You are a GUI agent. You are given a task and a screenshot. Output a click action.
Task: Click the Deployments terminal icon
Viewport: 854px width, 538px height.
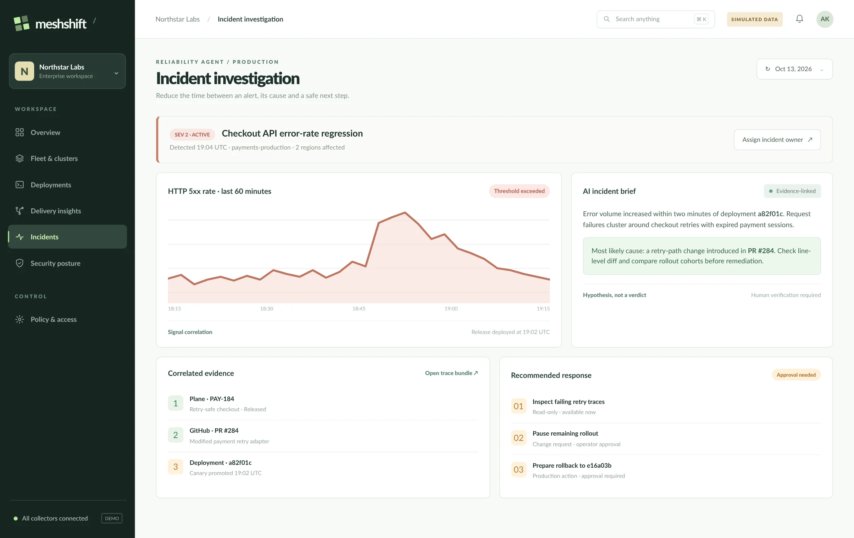[x=20, y=185]
